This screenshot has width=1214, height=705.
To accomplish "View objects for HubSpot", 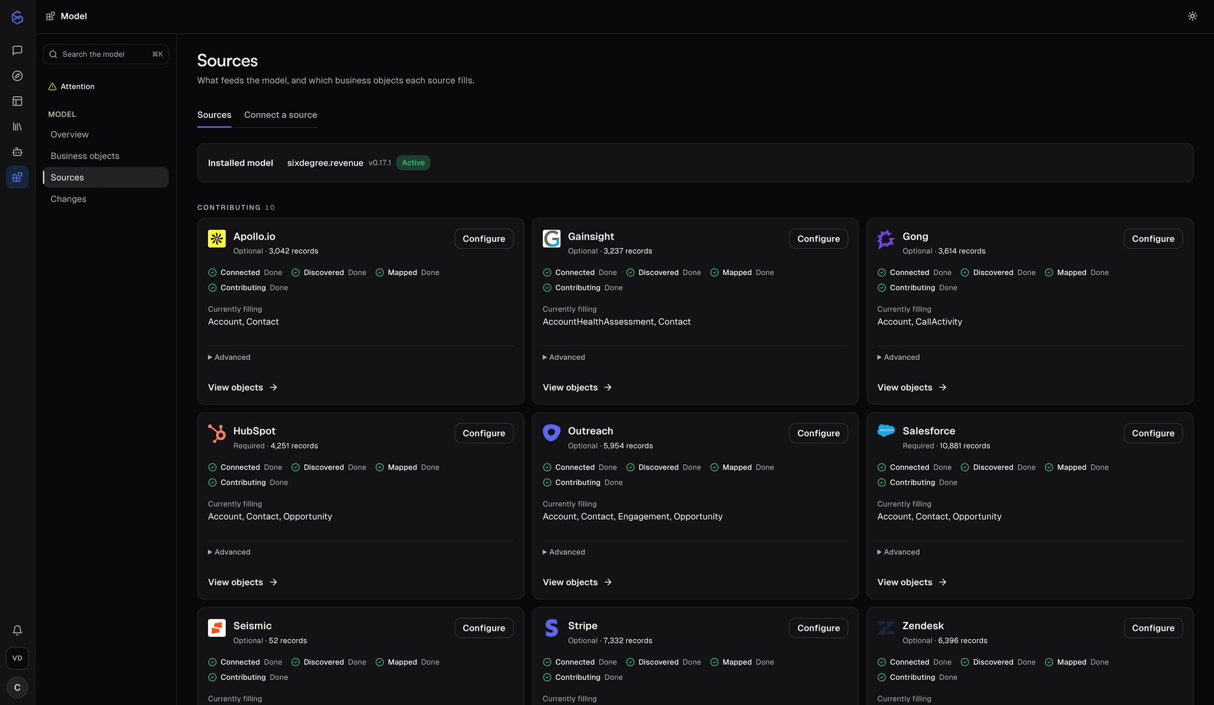I will point(243,582).
